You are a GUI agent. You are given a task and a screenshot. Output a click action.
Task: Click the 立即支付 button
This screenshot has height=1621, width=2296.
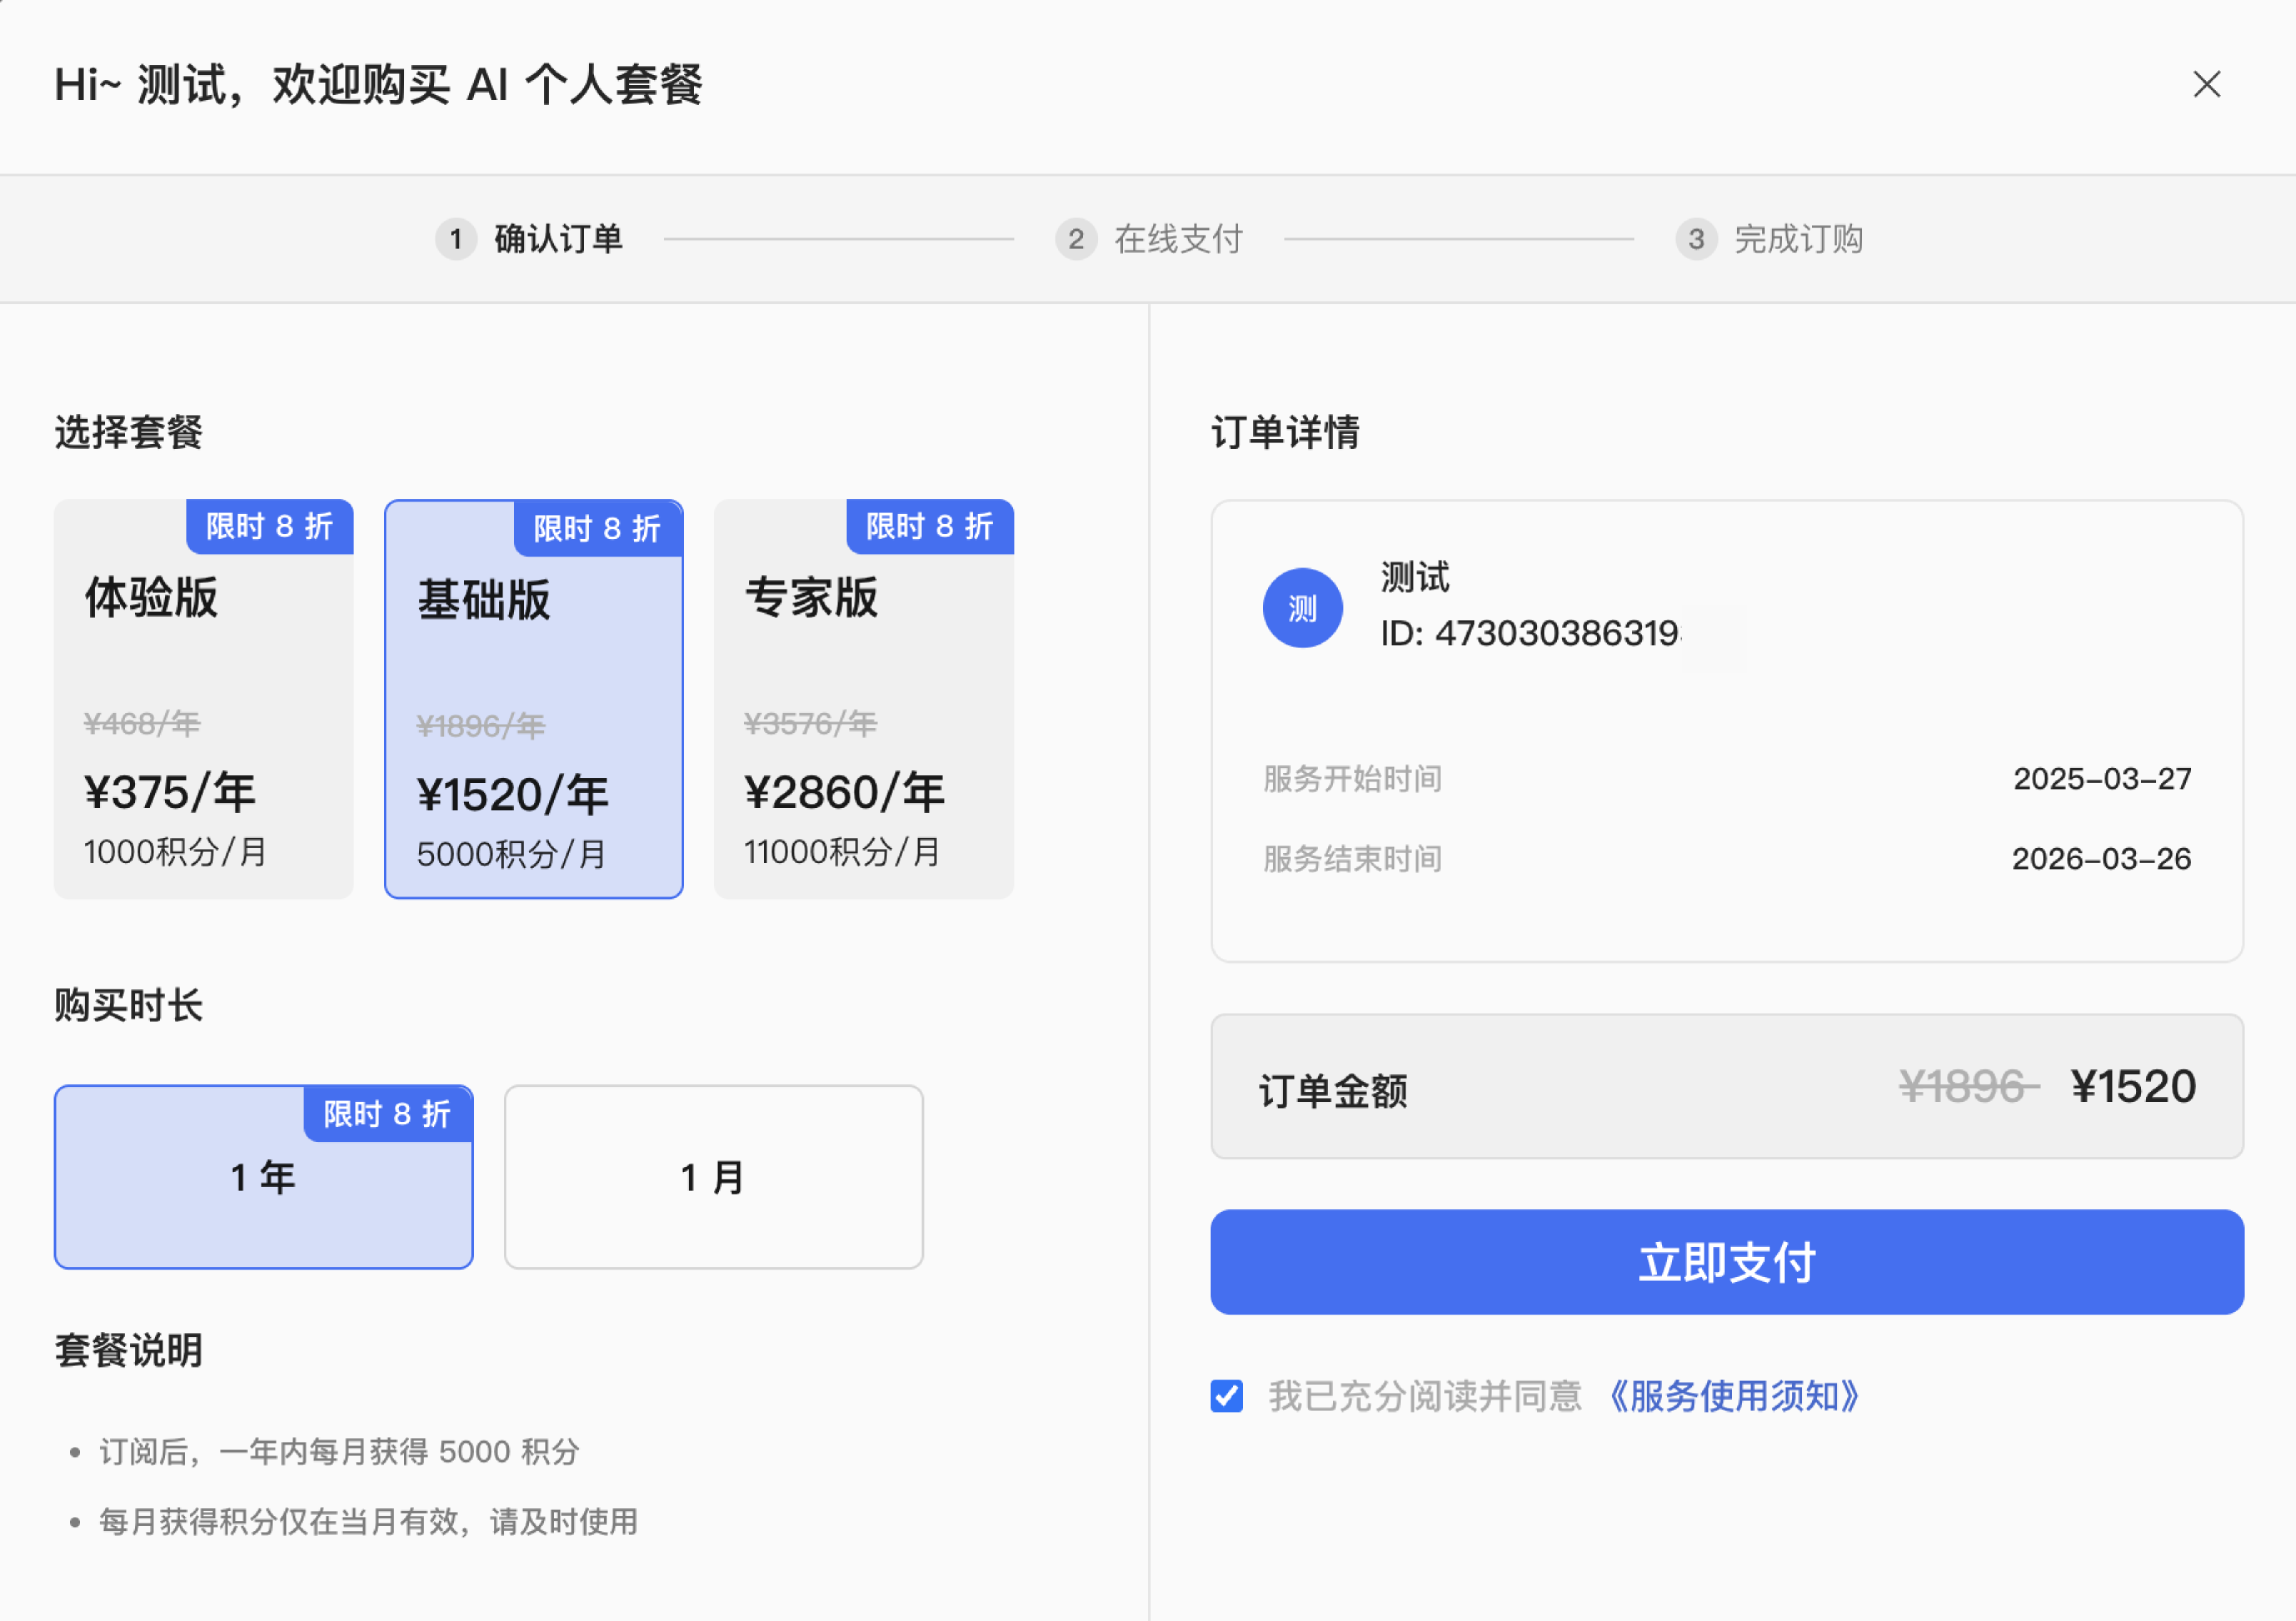tap(1727, 1262)
